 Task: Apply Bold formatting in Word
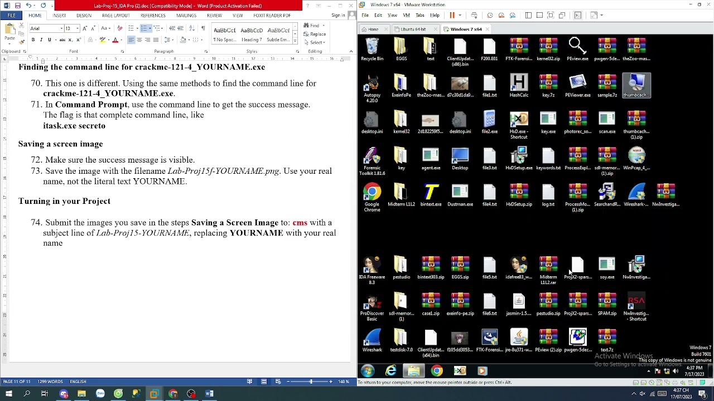pyautogui.click(x=33, y=40)
